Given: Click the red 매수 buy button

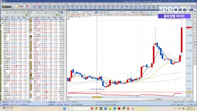Looking at the screenshot, I should [x=144, y=14].
